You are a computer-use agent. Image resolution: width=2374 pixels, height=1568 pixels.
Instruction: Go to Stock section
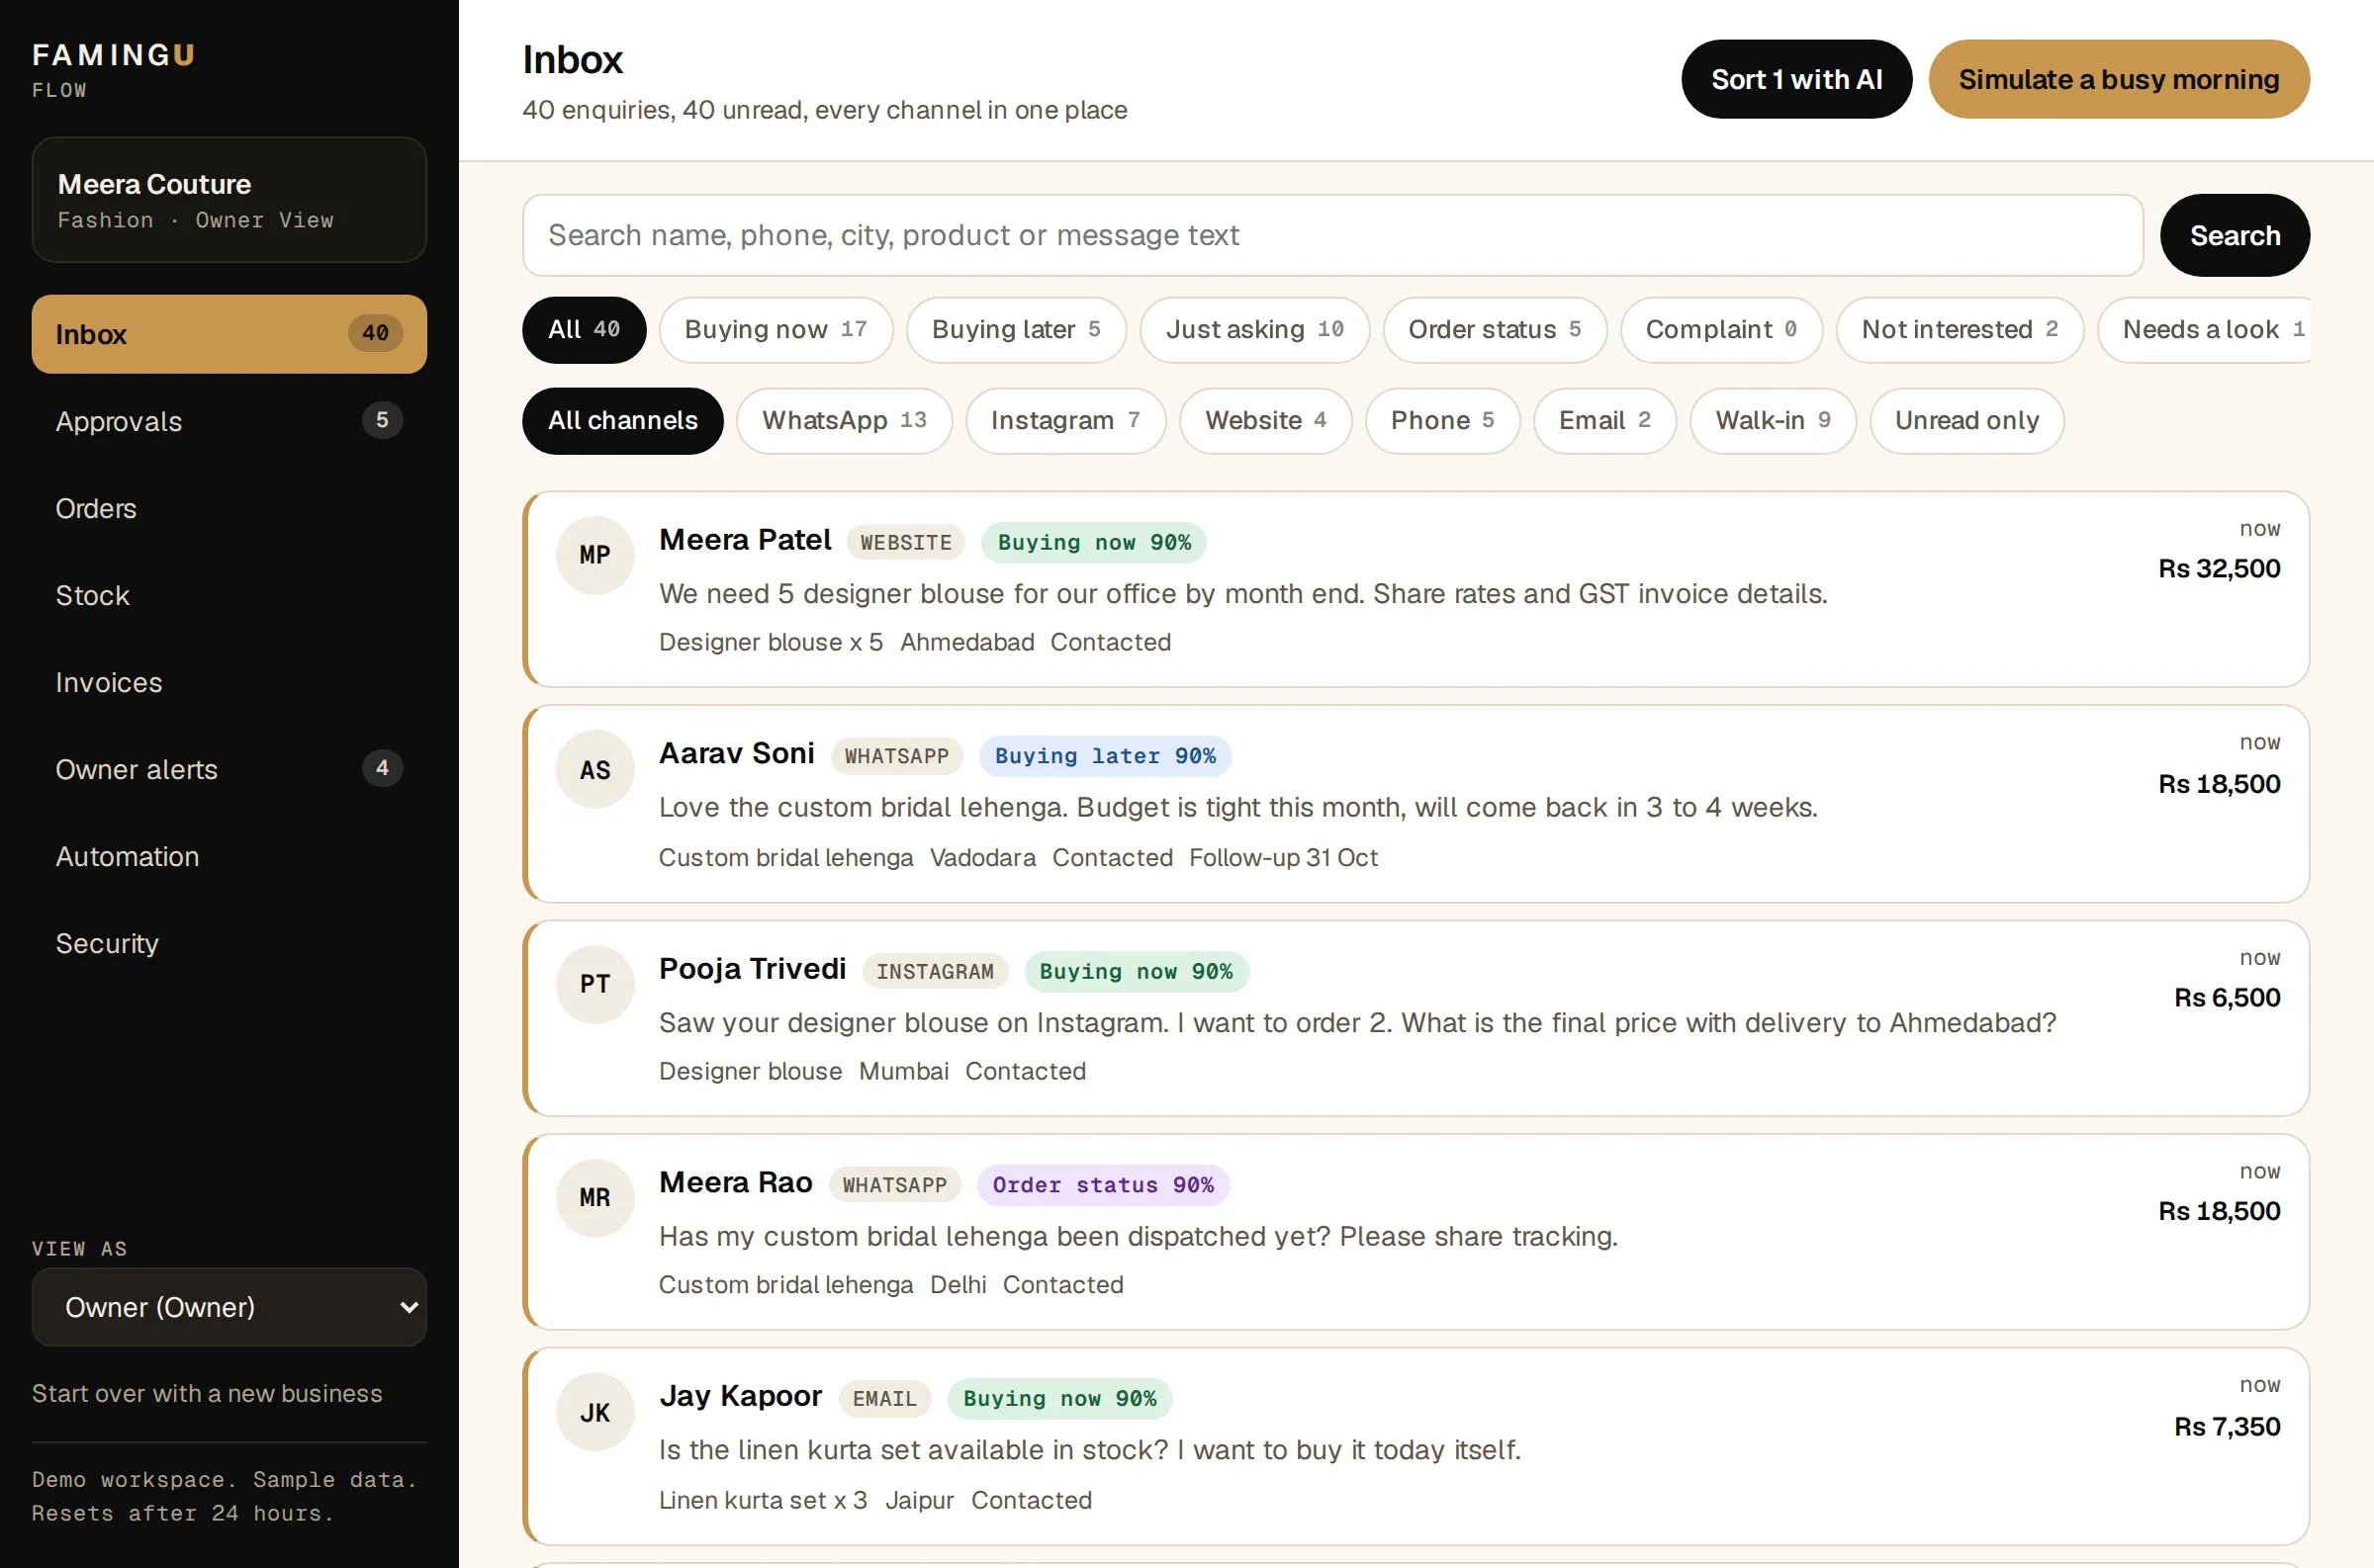click(x=229, y=595)
